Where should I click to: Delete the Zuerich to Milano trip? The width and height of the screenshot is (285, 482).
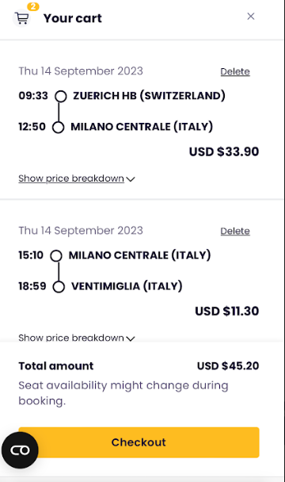[x=235, y=71]
